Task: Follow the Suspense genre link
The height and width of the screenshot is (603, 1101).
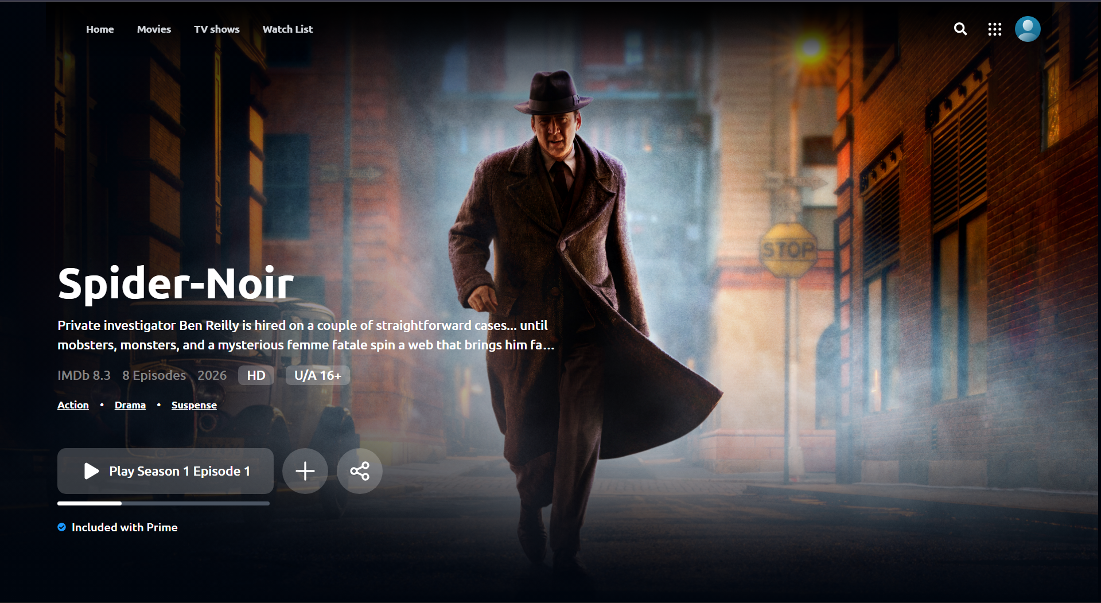Action: 194,405
